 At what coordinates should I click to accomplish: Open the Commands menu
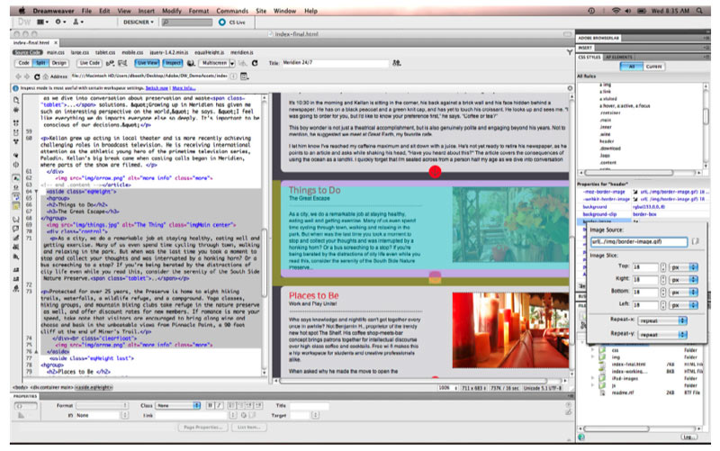(232, 11)
